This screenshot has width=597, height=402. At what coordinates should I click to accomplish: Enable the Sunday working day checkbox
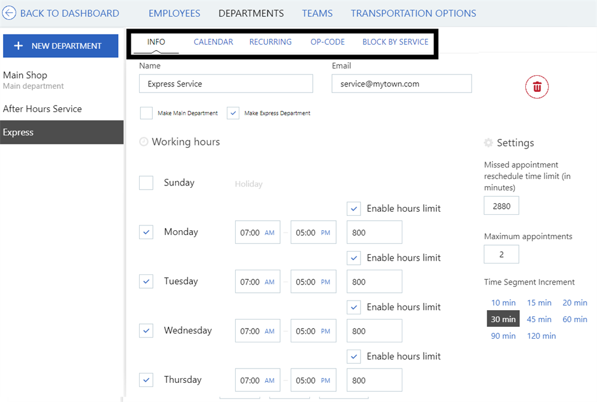pos(146,183)
